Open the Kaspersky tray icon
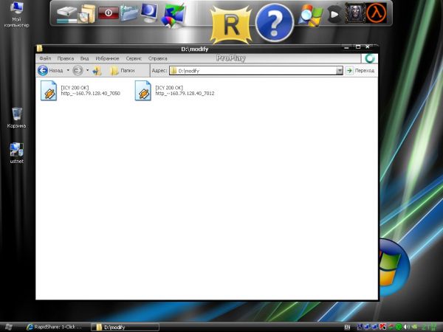This screenshot has width=443, height=332. (382, 327)
